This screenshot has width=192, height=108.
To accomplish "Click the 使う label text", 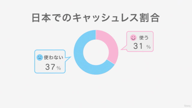I will click(x=144, y=37).
